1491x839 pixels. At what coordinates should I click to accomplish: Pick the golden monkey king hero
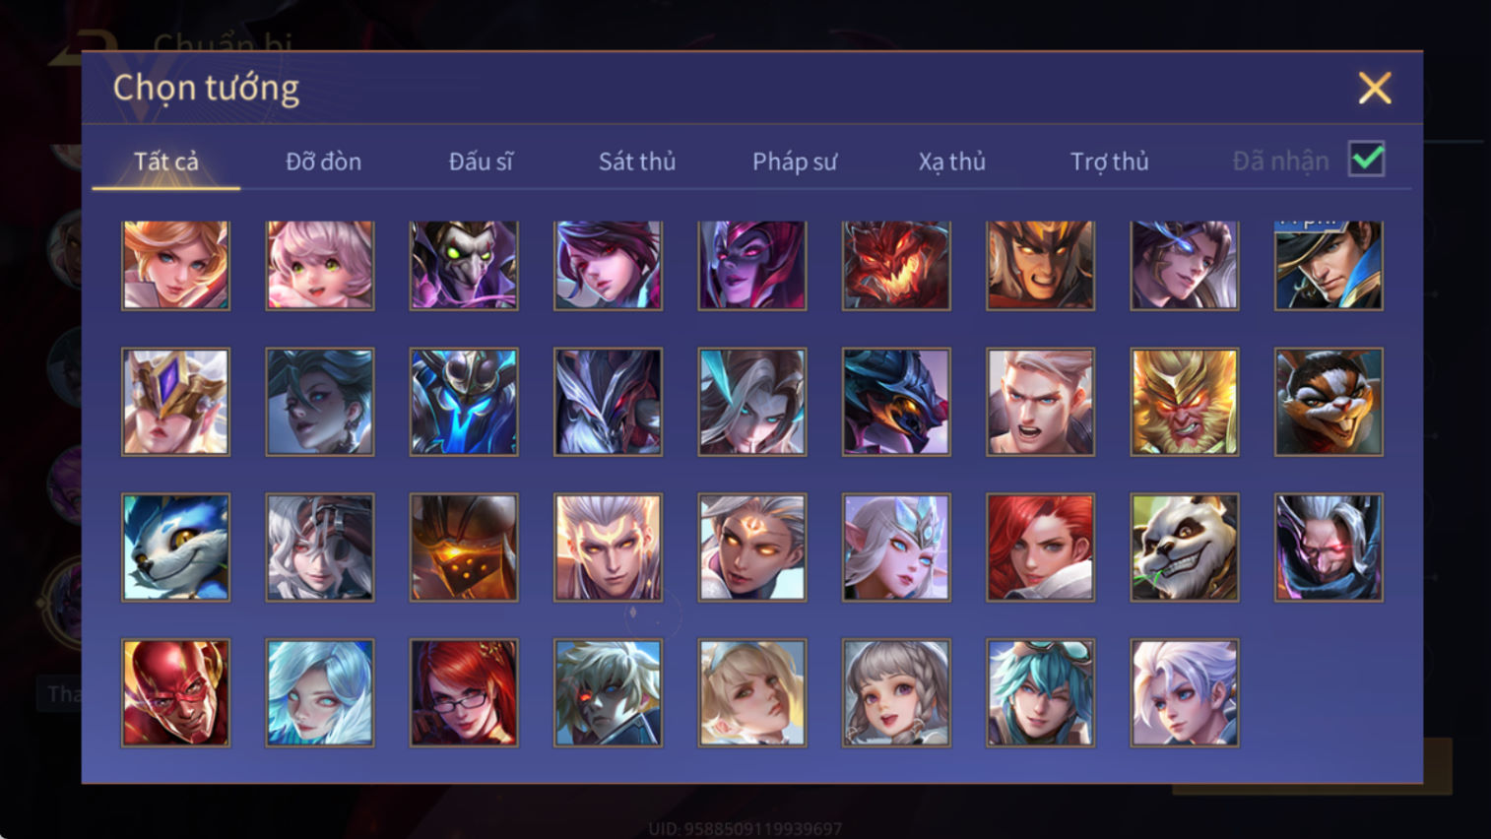pos(1185,402)
